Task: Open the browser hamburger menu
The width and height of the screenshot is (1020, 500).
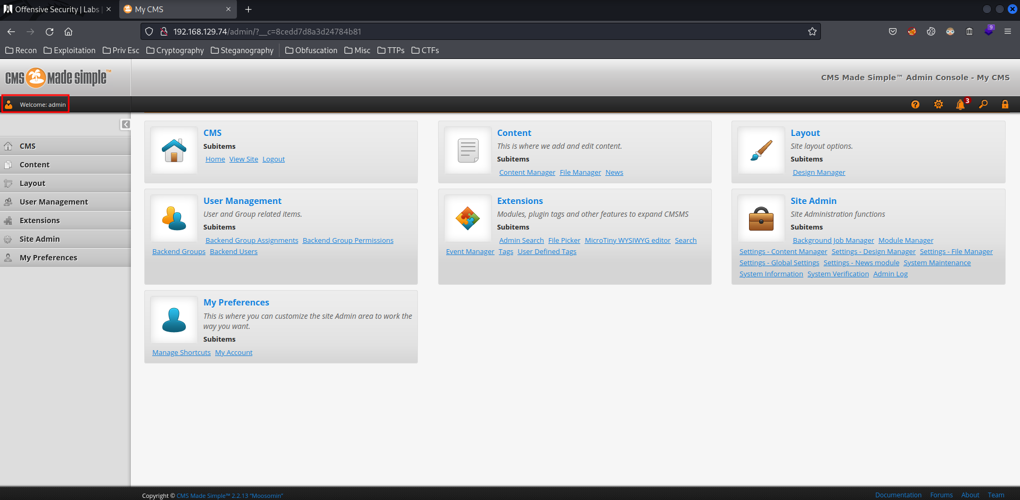Action: pos(1008,32)
